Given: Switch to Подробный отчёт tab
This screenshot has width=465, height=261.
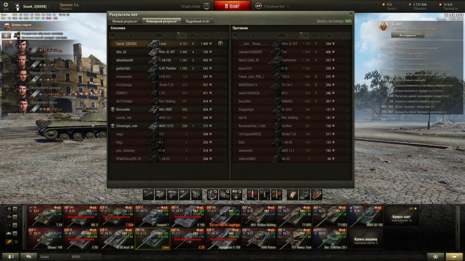Looking at the screenshot, I should 198,21.
